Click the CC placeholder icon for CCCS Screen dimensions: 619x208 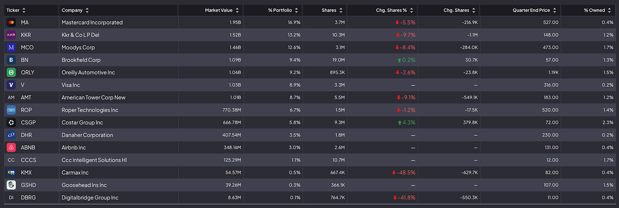point(11,160)
